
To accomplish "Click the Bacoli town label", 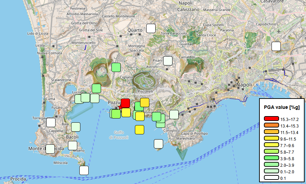I will point(72,137).
